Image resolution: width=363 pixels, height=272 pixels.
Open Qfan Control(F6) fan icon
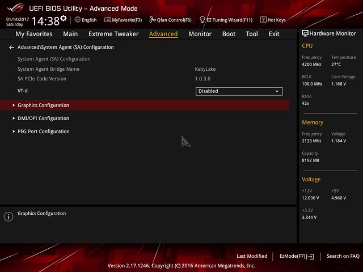tap(170, 20)
